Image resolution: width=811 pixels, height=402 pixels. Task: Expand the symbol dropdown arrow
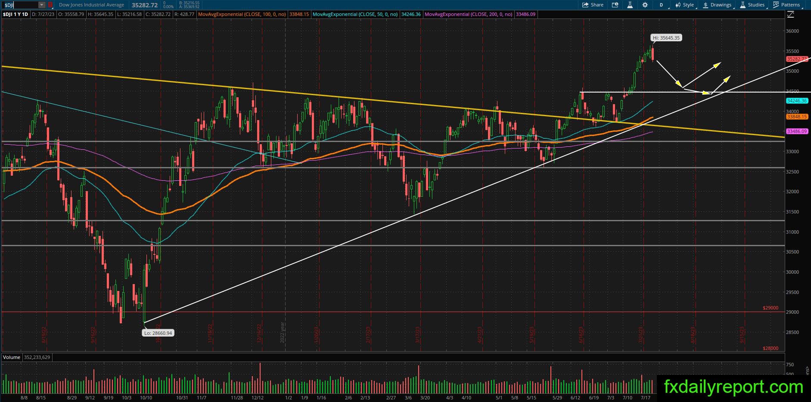coord(41,5)
